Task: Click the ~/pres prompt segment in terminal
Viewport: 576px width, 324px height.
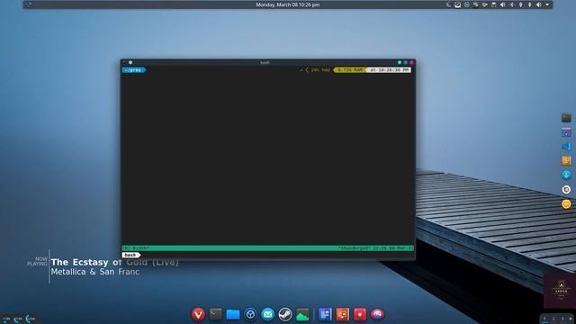Action: (x=134, y=70)
